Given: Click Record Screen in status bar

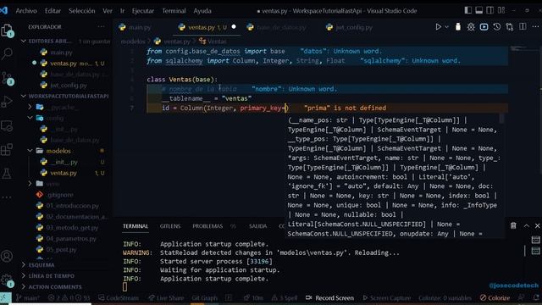Looking at the screenshot, I should (x=330, y=297).
